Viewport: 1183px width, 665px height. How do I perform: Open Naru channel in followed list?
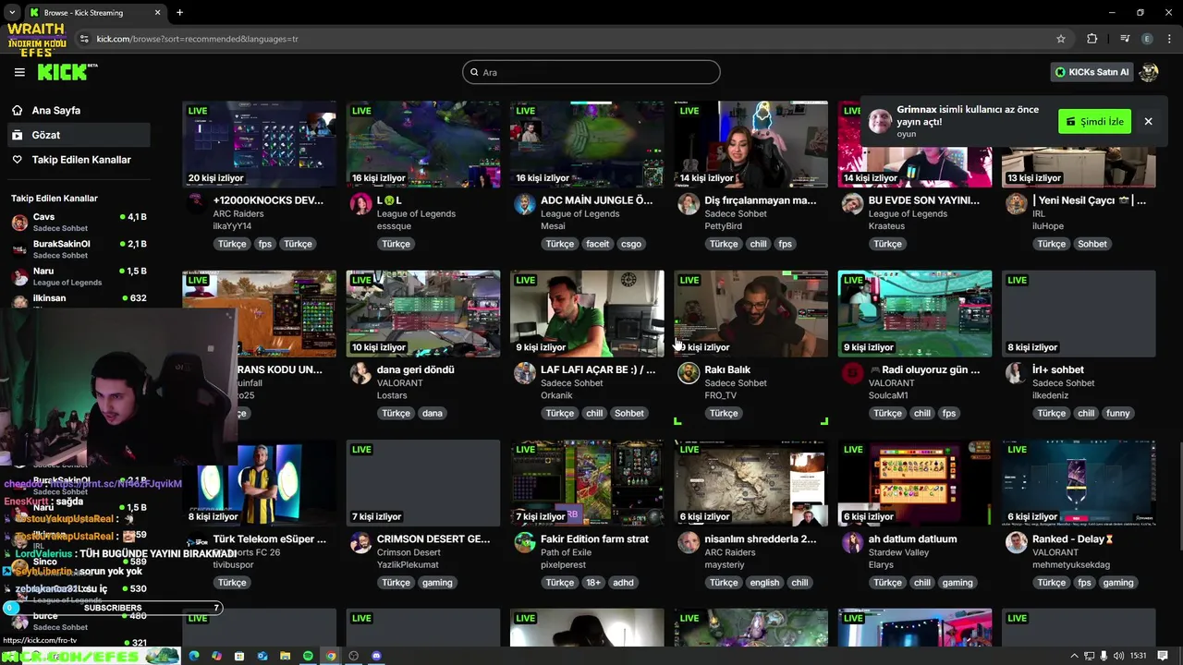coord(79,276)
